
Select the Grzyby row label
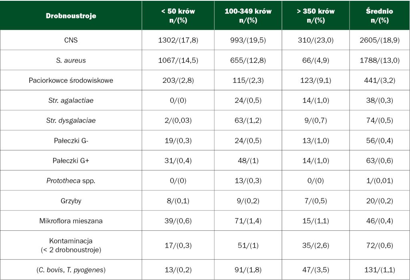pos(71,201)
